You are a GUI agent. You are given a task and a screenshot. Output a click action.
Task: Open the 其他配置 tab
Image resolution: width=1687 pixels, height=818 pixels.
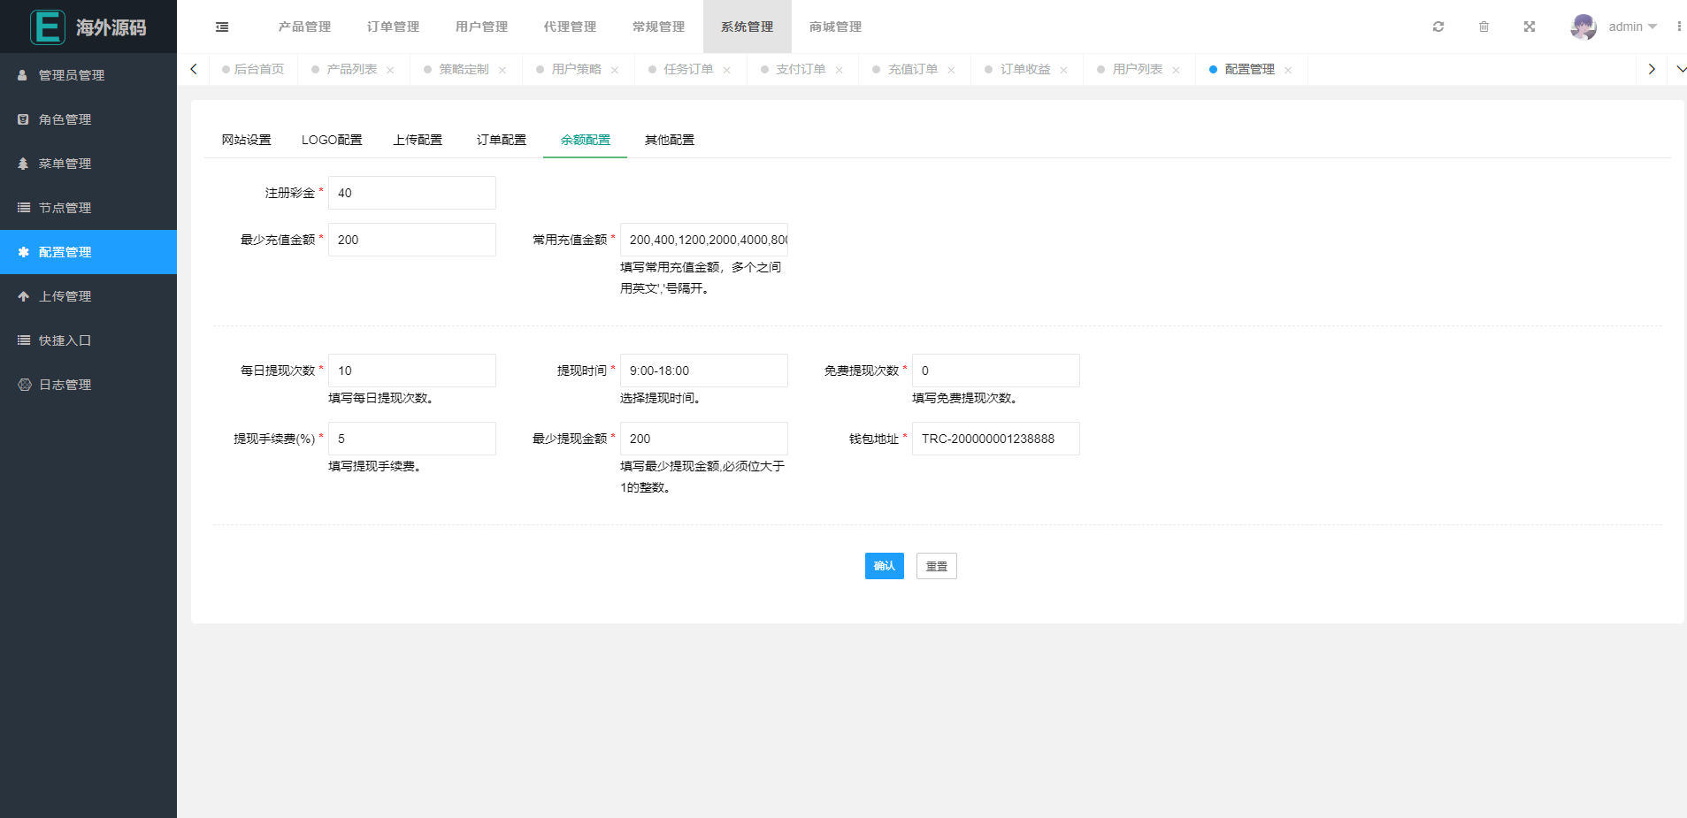pyautogui.click(x=670, y=139)
